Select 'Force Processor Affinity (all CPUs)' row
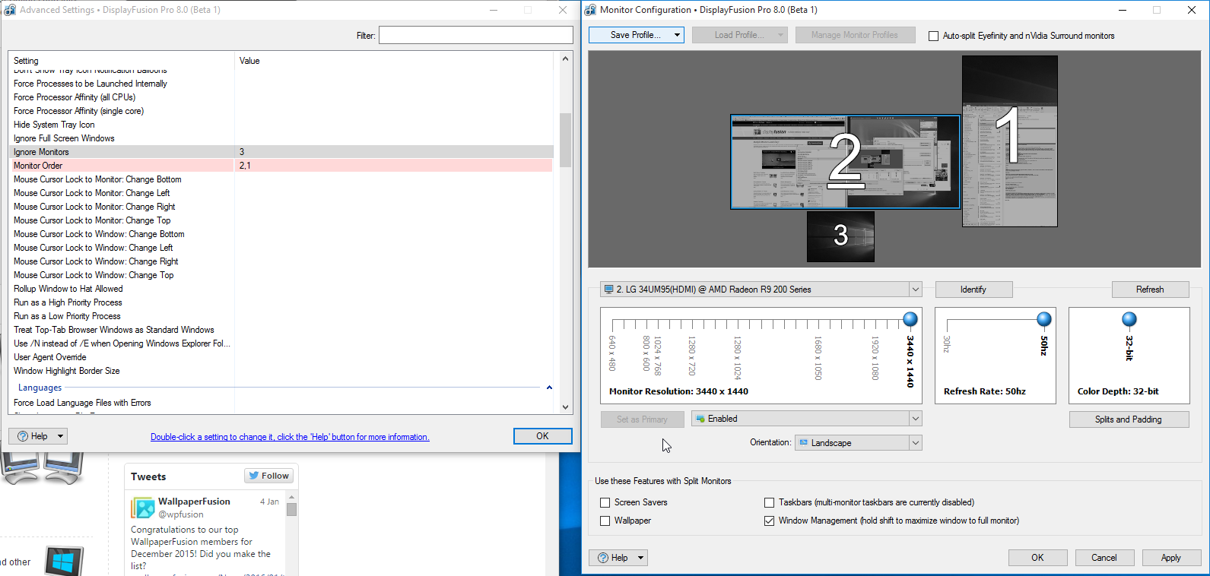This screenshot has width=1210, height=576. click(282, 97)
